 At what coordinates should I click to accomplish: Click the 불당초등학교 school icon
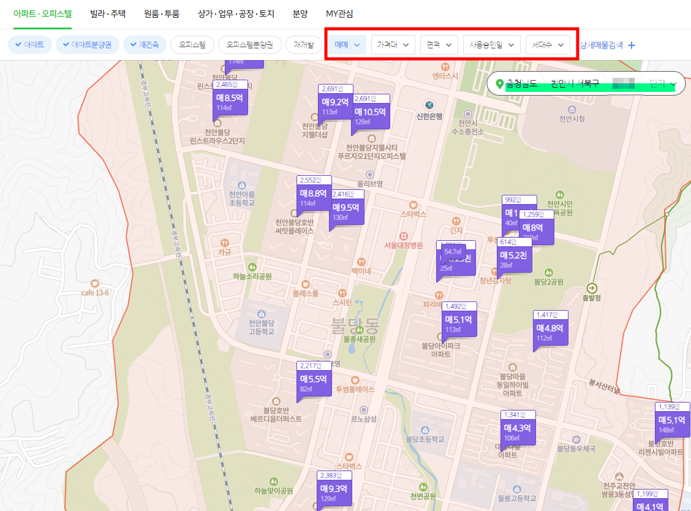click(x=425, y=430)
